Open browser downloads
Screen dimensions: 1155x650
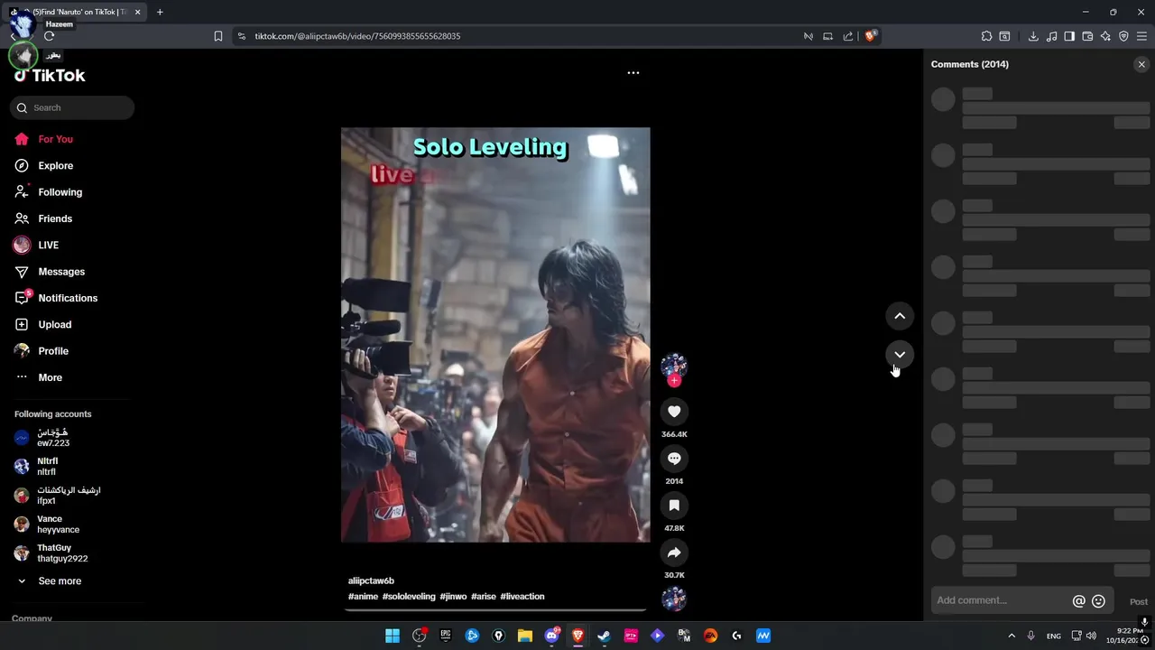point(1033,36)
